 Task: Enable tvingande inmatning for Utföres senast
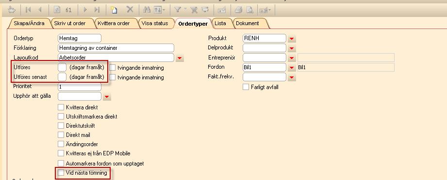coord(112,77)
